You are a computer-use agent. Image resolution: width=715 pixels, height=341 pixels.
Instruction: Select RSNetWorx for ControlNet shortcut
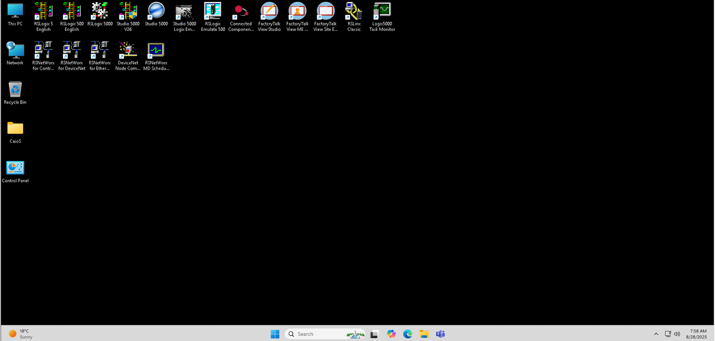point(43,56)
